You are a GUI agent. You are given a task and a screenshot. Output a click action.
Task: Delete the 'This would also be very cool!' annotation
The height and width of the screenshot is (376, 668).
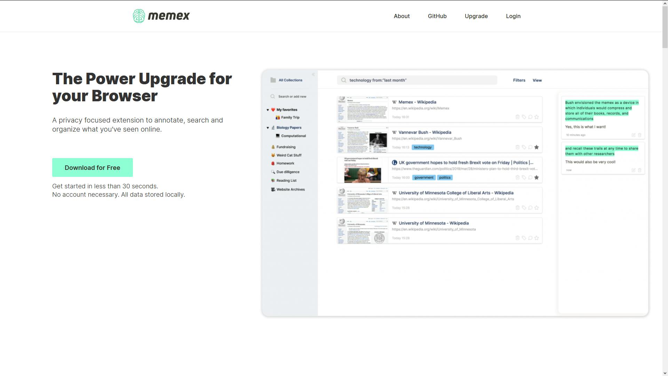(639, 170)
